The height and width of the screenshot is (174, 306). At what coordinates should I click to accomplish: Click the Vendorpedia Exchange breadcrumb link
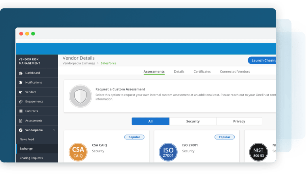tap(79, 63)
